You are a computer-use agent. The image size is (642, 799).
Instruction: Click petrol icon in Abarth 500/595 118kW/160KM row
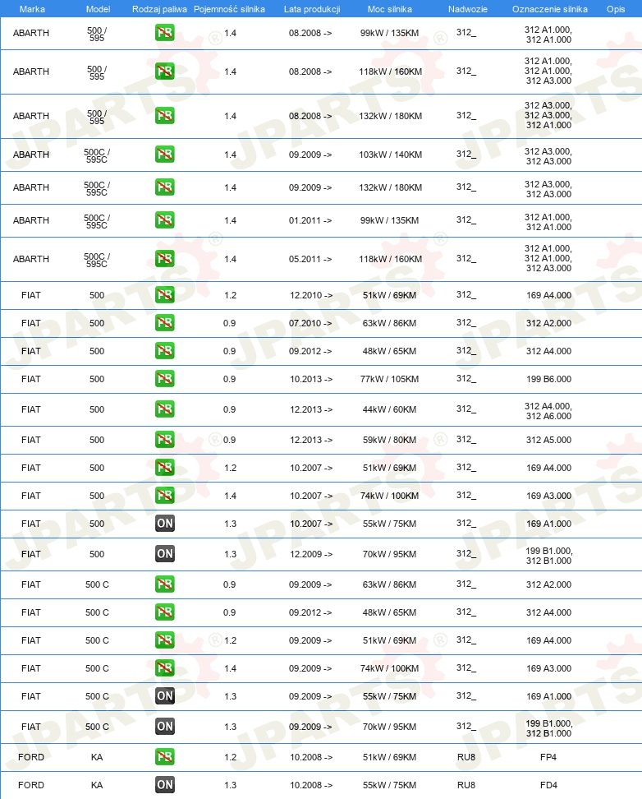[164, 72]
